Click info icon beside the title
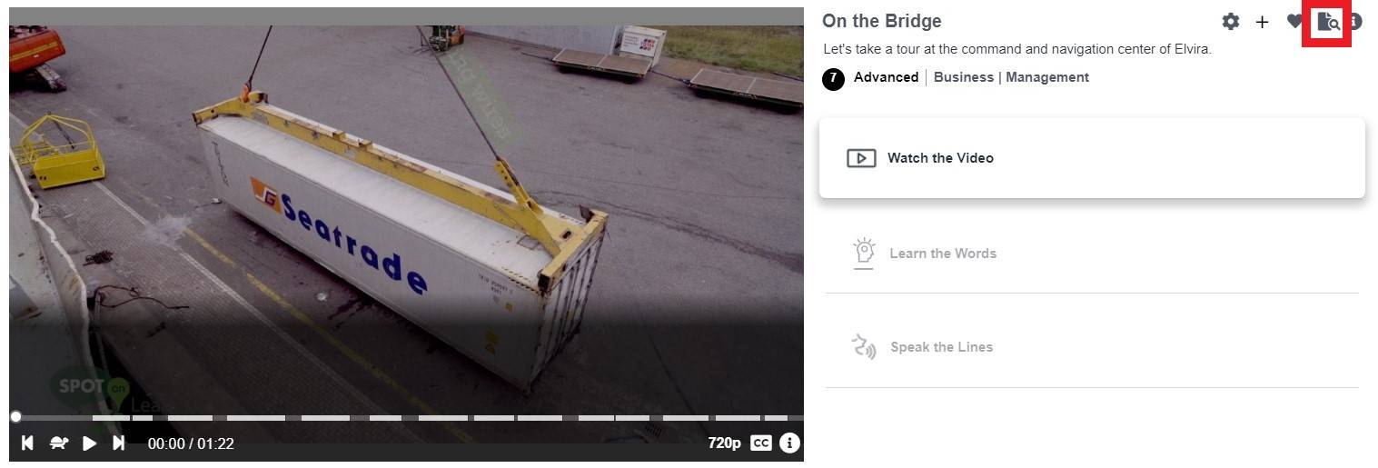 1354,21
